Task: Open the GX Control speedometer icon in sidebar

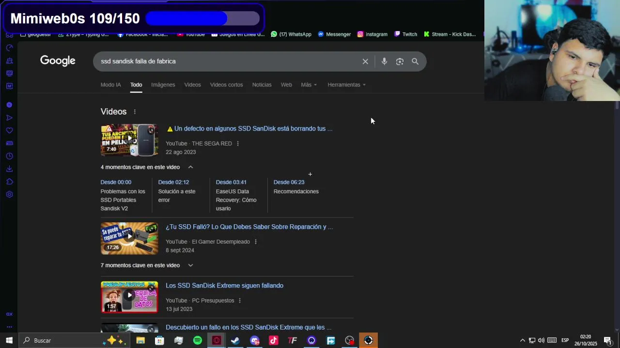Action: coord(9,48)
